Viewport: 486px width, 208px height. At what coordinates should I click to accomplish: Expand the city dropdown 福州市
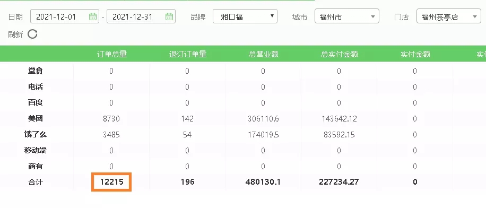[x=347, y=16]
